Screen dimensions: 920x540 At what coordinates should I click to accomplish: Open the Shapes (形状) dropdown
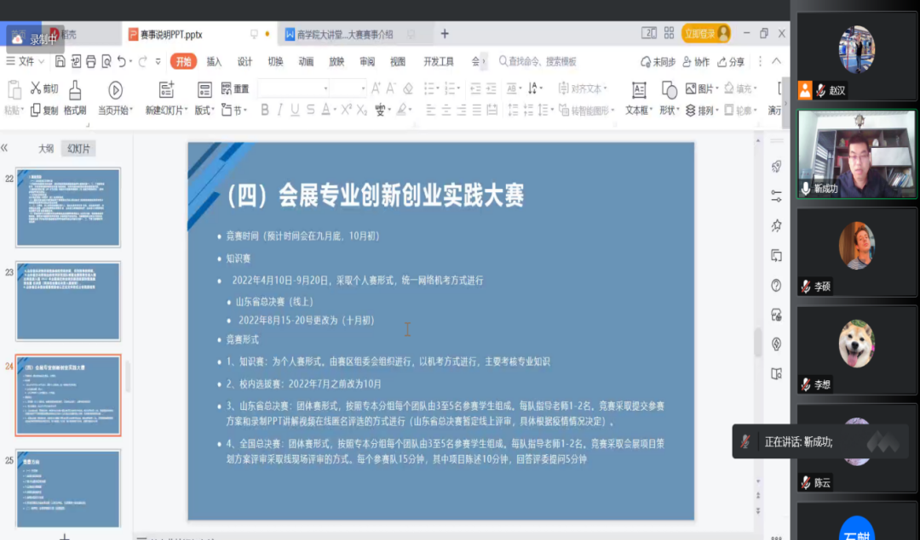point(670,110)
